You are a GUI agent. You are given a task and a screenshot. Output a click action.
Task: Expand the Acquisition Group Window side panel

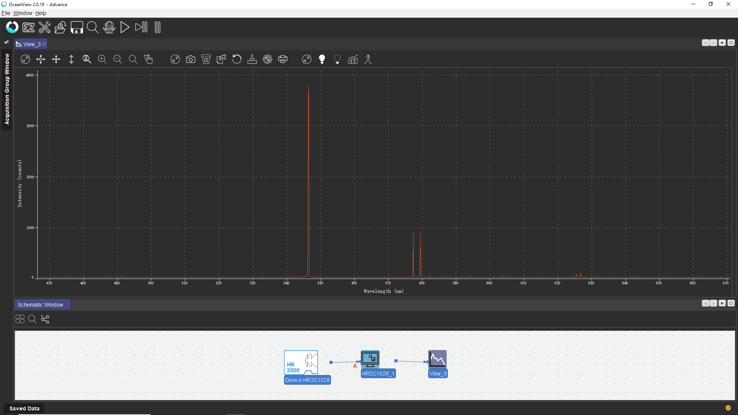pyautogui.click(x=7, y=89)
